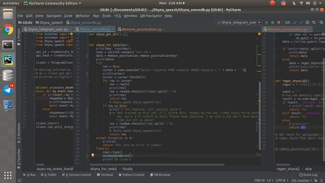Open Terminal from dock
Image resolution: width=325 pixels, height=183 pixels.
[8, 45]
